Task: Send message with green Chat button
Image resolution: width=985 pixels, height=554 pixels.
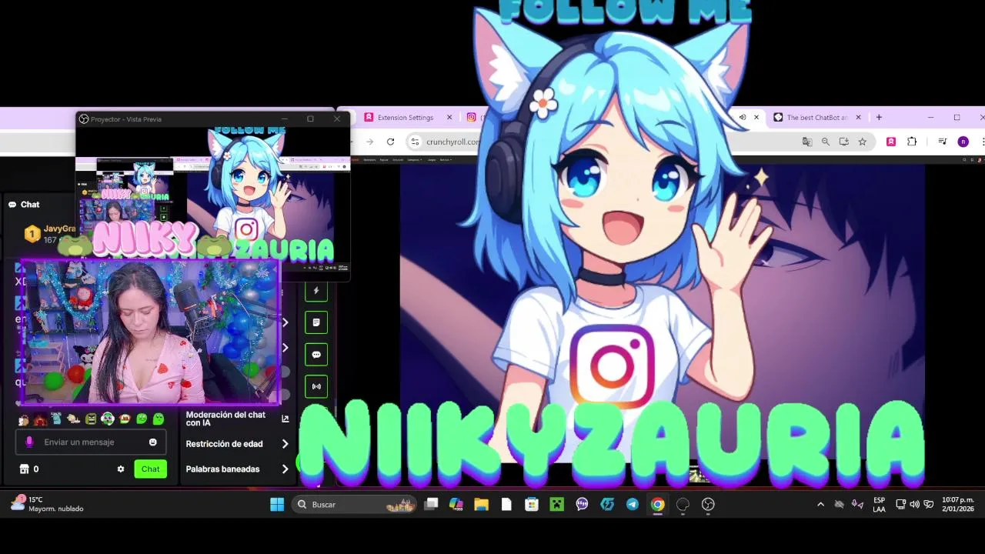Action: click(150, 469)
